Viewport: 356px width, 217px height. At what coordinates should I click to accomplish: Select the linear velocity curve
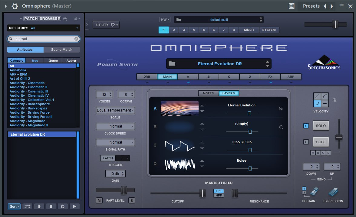click(317, 96)
